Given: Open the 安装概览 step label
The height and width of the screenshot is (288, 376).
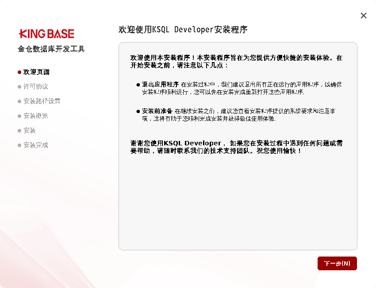Looking at the screenshot, I should [35, 116].
